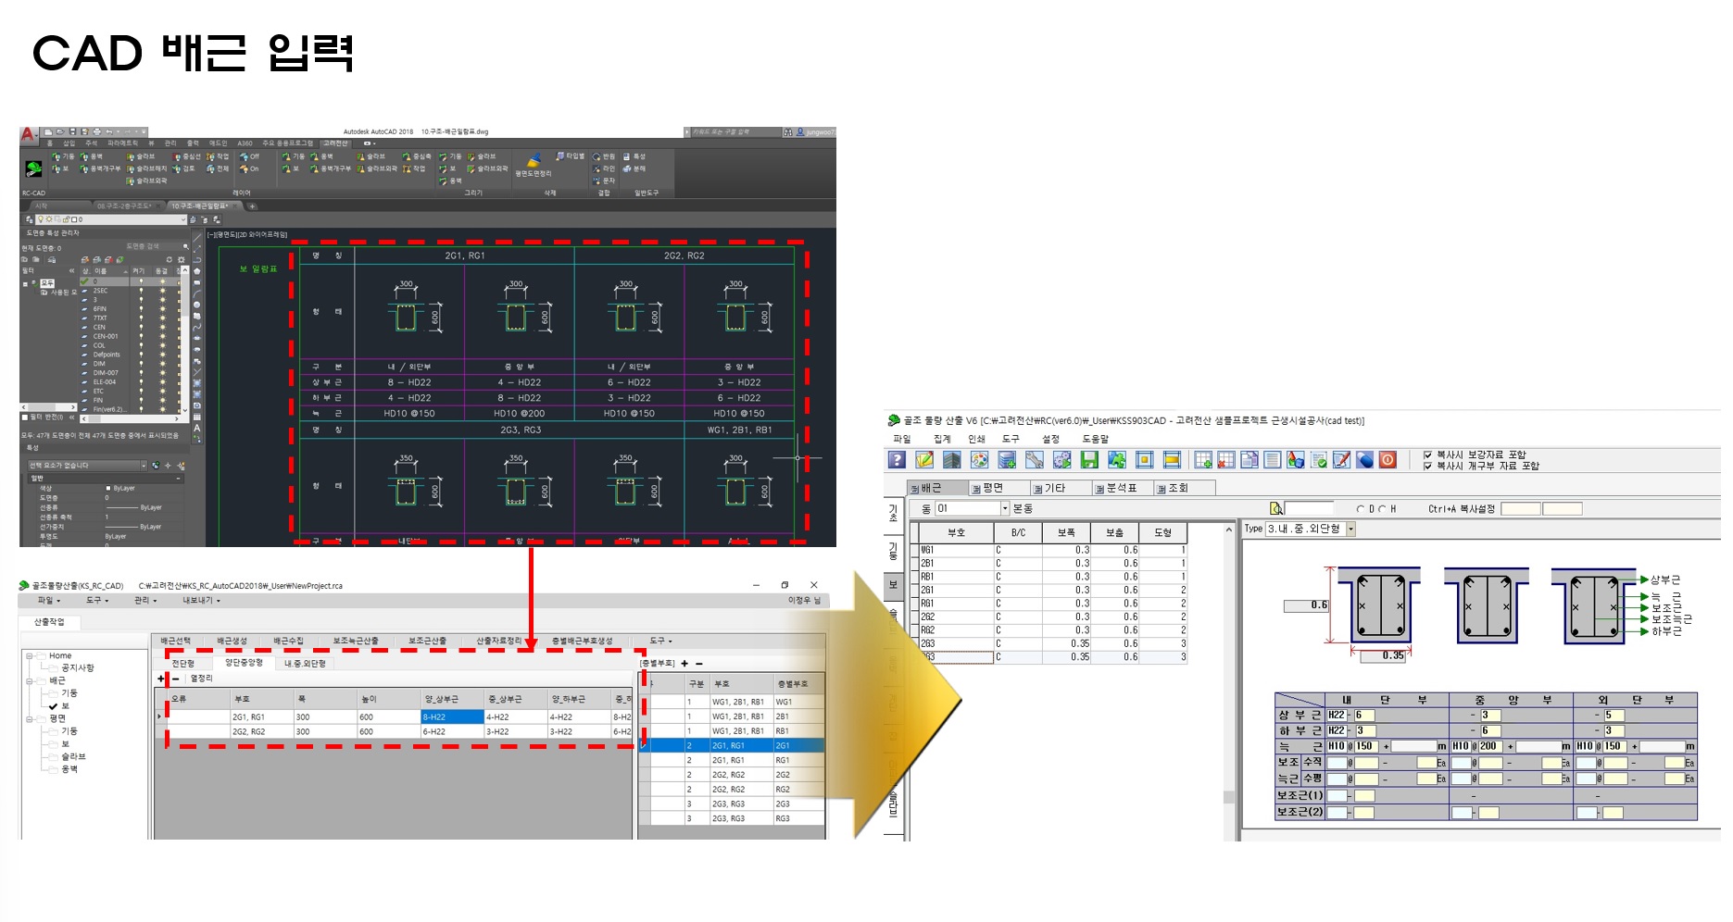Collapse the 배근 tree node

click(30, 680)
